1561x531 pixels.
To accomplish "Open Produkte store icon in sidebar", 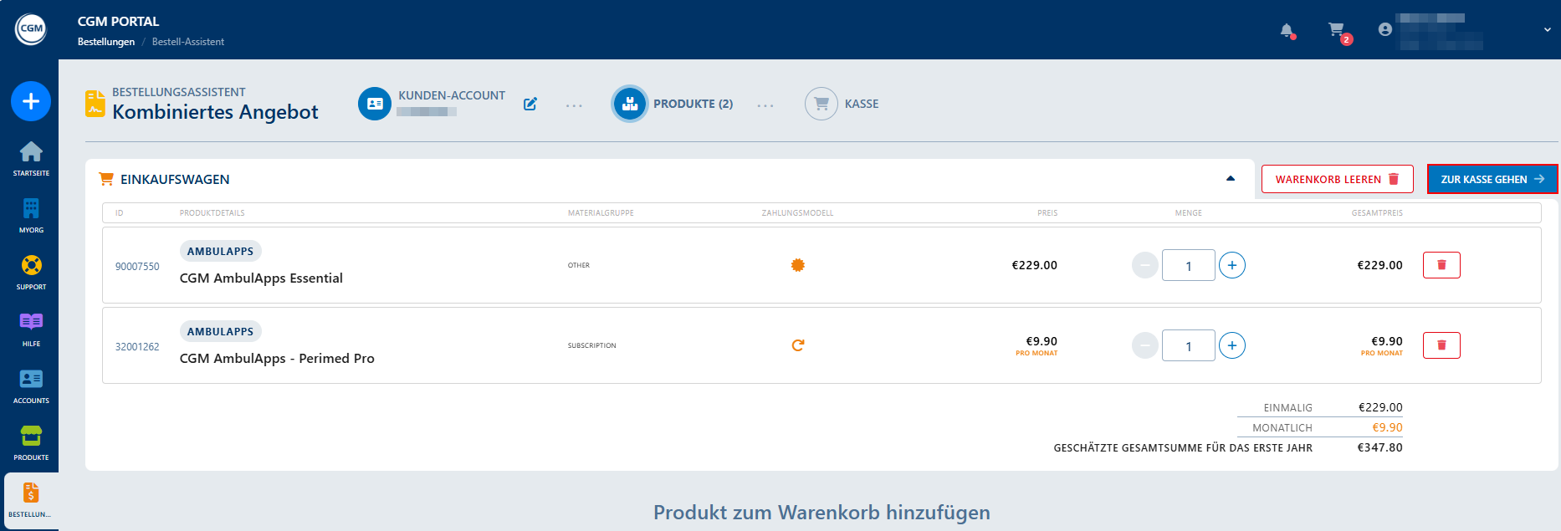I will click(31, 436).
